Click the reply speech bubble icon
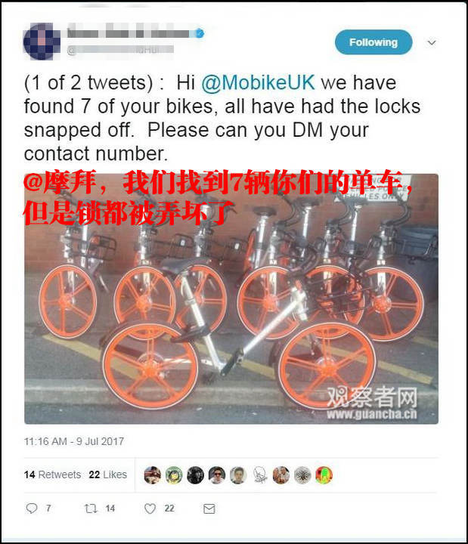Screen dimensions: 468x544 [32, 508]
